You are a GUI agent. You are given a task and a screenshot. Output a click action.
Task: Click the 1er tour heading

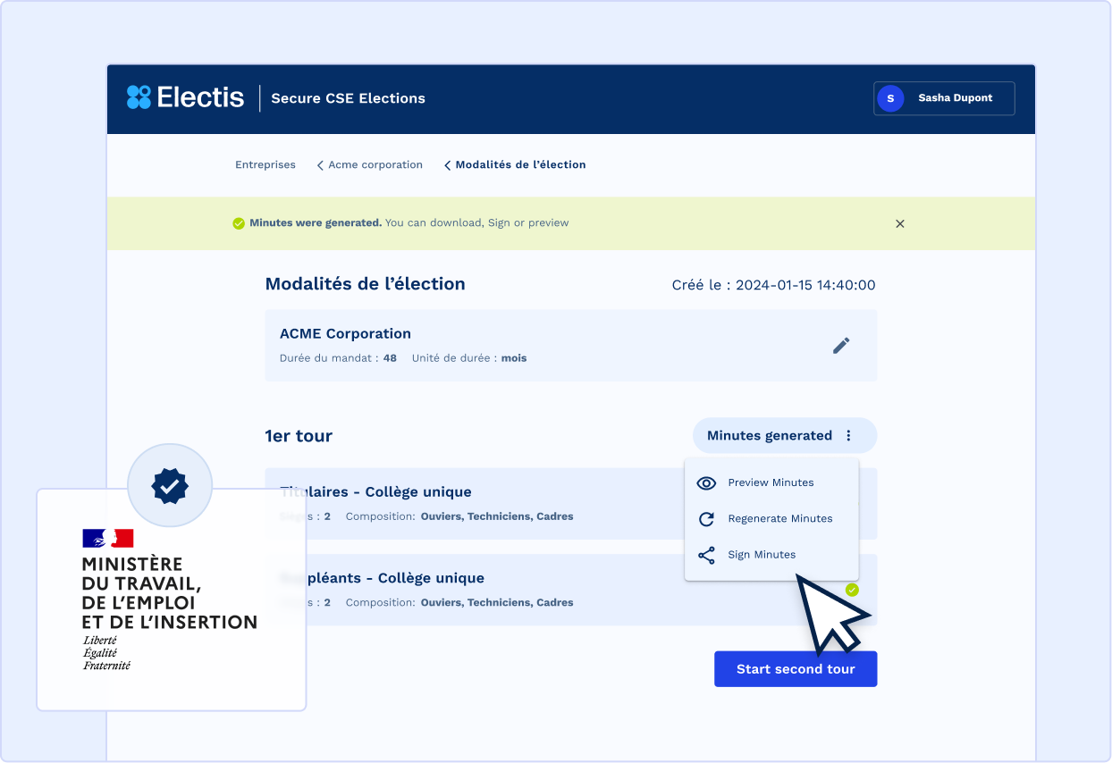coord(299,436)
